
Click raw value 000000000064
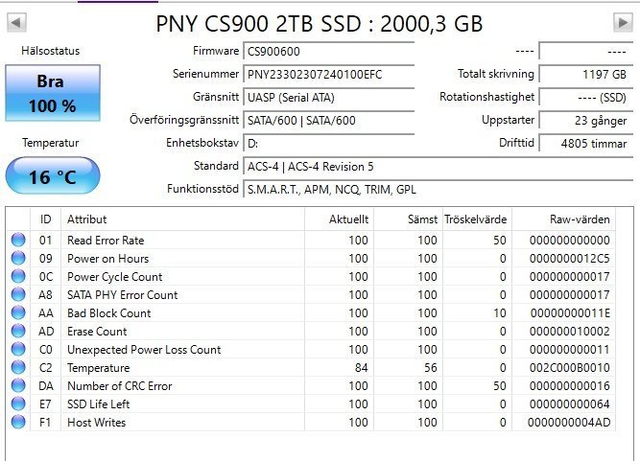coord(570,403)
